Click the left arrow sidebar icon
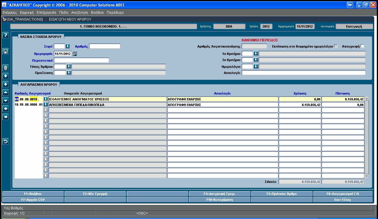The image size is (378, 219). coord(5,109)
